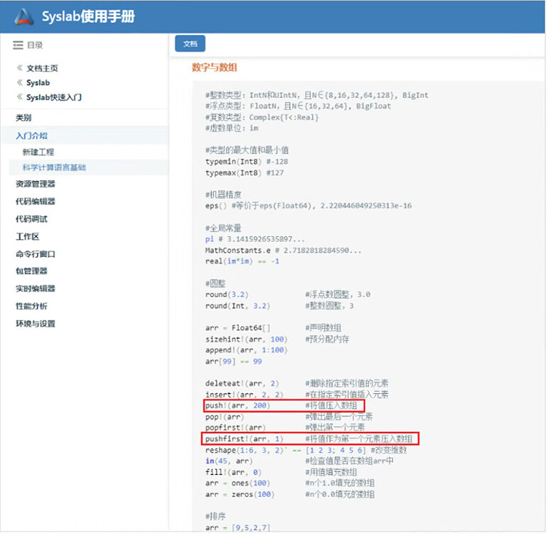Open the 文档 button
The height and width of the screenshot is (534, 548).
[190, 43]
